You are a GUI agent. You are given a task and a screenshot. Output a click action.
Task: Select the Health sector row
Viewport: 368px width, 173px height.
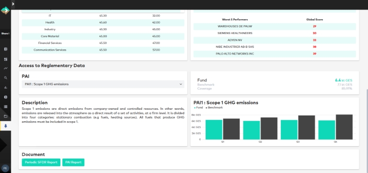coord(103,23)
